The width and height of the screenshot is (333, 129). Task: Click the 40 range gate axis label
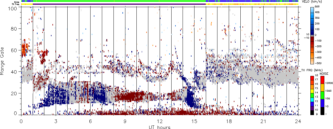(x=15, y=72)
